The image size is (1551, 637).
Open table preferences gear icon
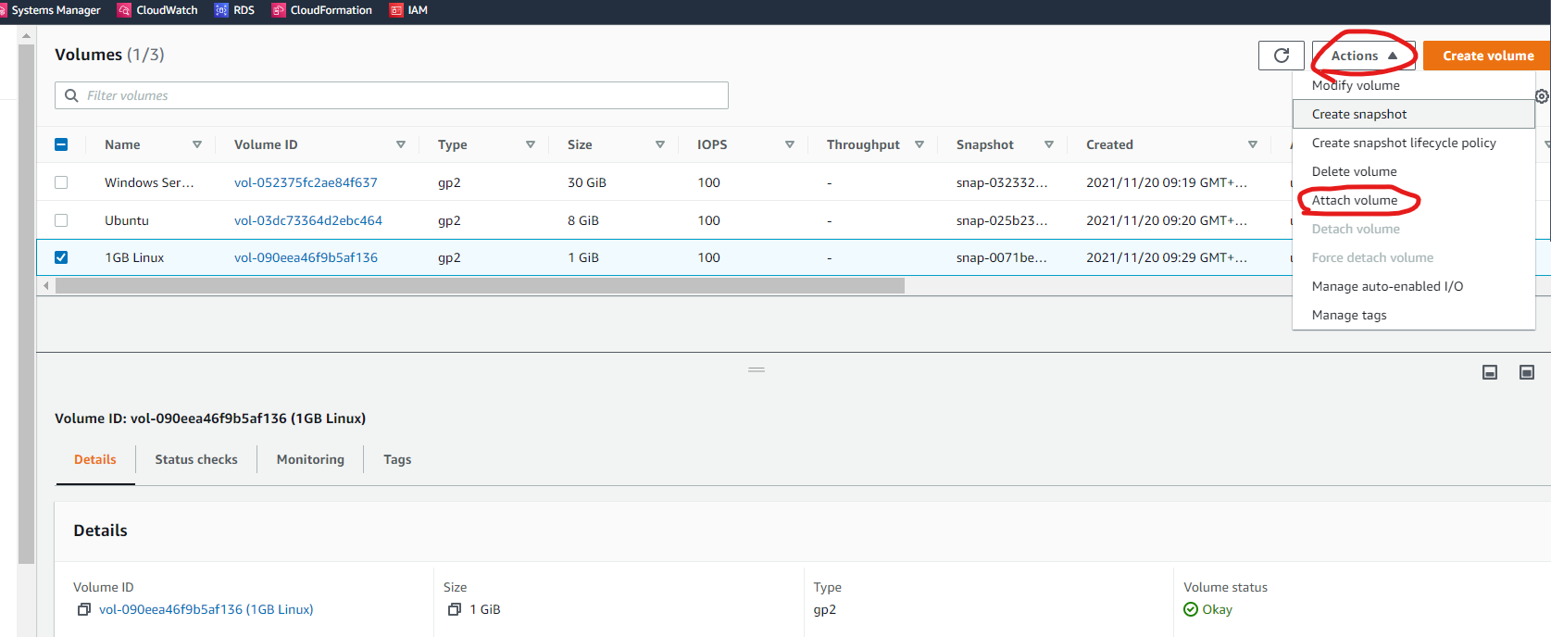click(x=1542, y=96)
